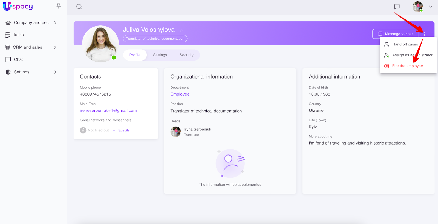Expand the Settings sidebar submenu
The image size is (438, 224).
(x=55, y=72)
